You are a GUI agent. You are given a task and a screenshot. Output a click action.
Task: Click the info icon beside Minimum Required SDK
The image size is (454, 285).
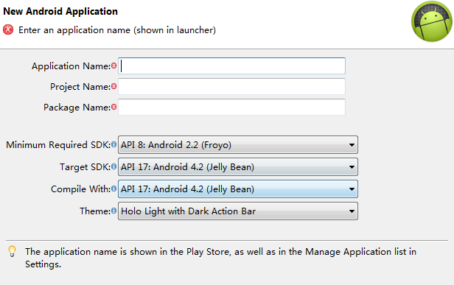pyautogui.click(x=113, y=144)
